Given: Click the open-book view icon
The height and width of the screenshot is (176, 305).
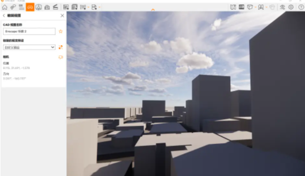Looking at the screenshot, I should tap(261, 7).
